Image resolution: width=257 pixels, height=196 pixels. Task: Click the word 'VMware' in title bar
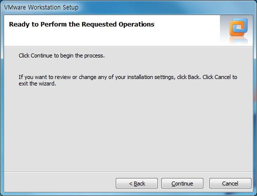(x=15, y=7)
